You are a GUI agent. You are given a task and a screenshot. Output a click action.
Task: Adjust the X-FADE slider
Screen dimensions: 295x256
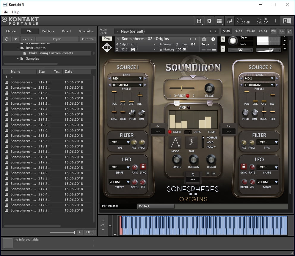coord(182,88)
